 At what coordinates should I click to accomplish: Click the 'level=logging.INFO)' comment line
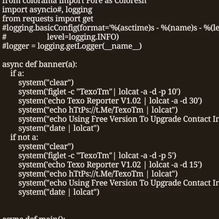[x=60, y=37]
